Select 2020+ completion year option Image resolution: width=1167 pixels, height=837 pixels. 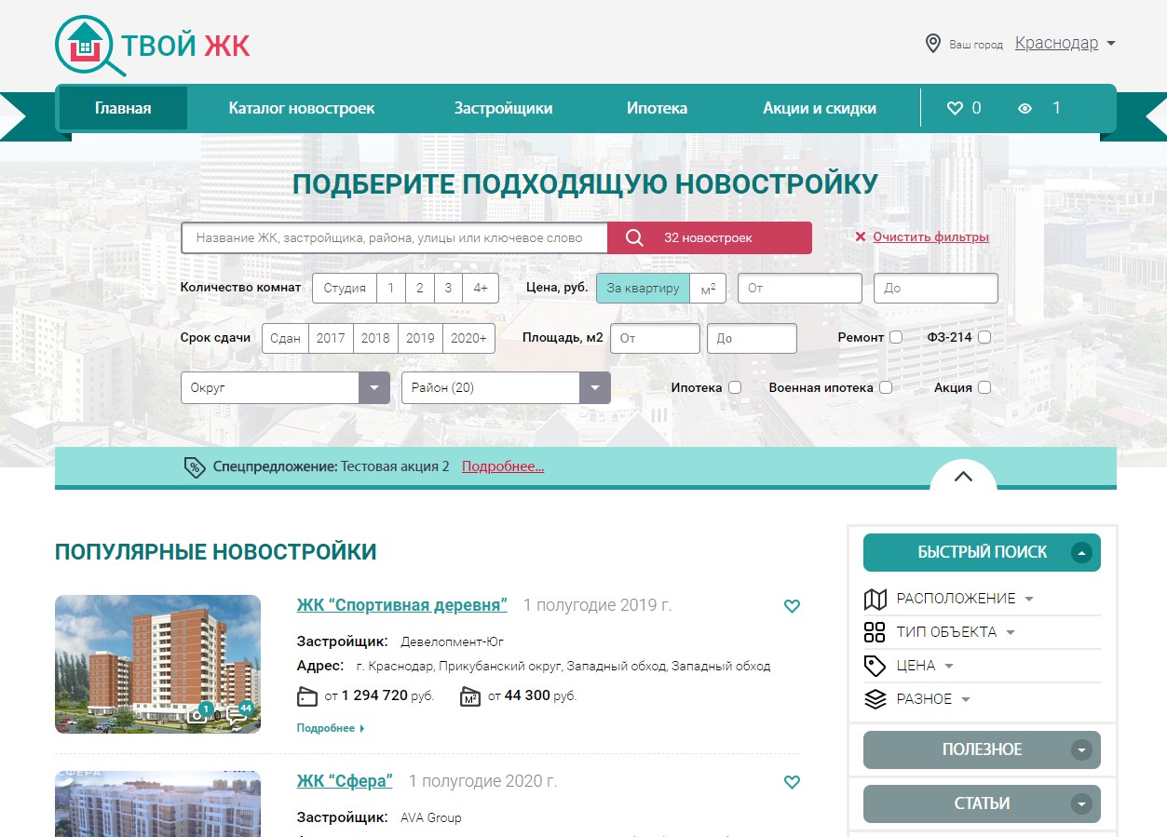coord(468,338)
